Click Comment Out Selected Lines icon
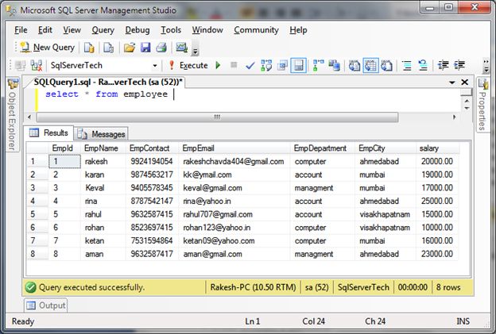496x334 pixels. point(407,65)
